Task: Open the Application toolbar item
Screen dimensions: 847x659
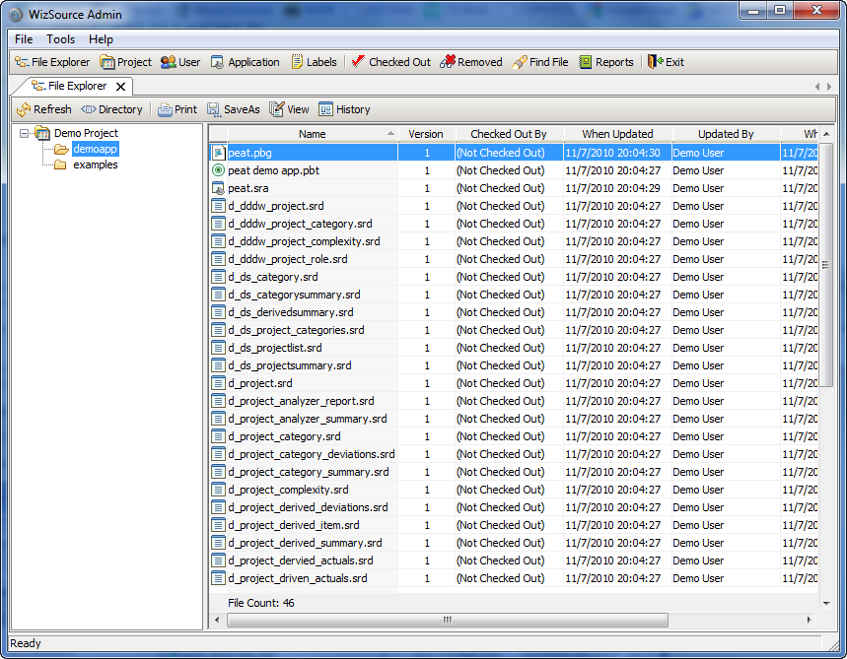Action: 245,62
